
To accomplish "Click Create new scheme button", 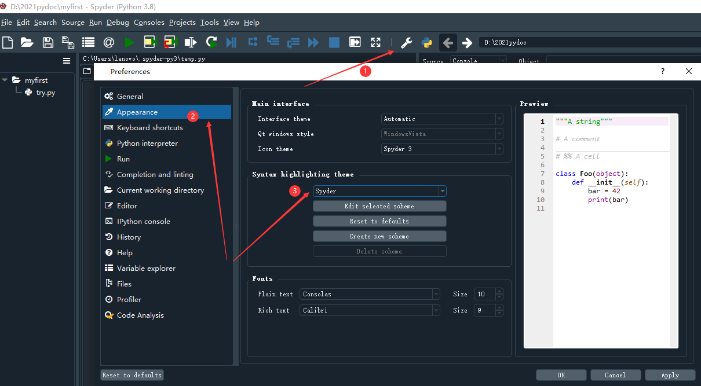I will 379,236.
